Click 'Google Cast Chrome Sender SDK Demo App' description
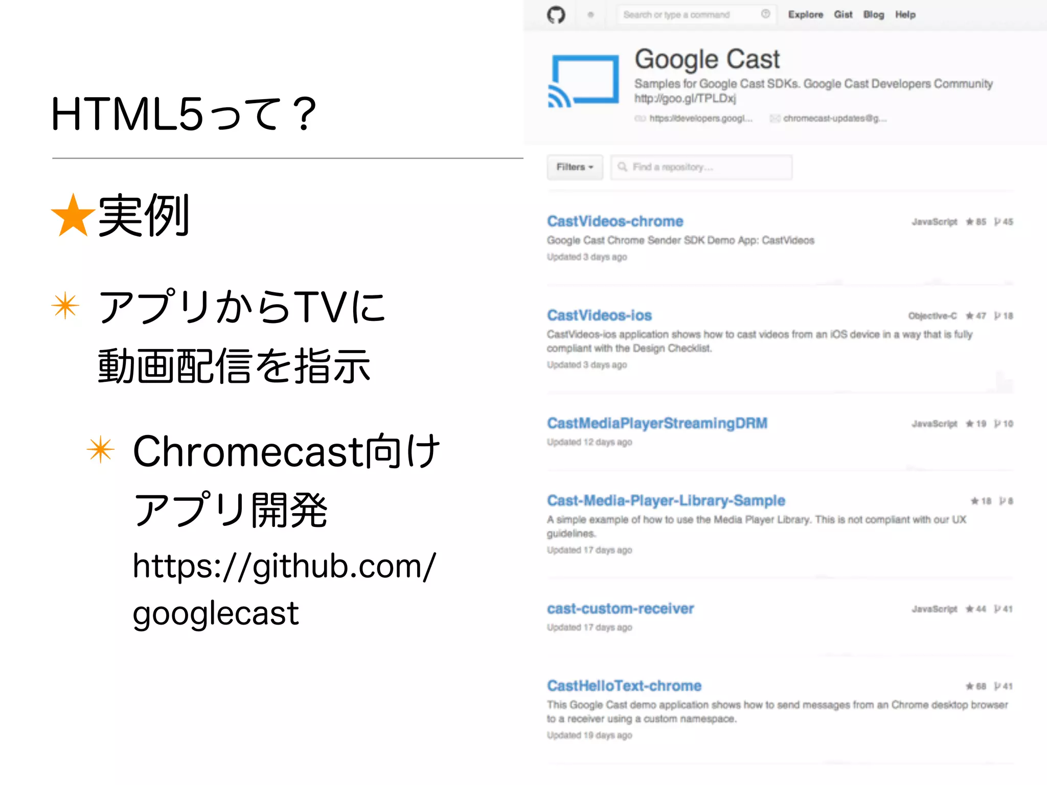Viewport: 1047px width, 785px height. tap(680, 240)
